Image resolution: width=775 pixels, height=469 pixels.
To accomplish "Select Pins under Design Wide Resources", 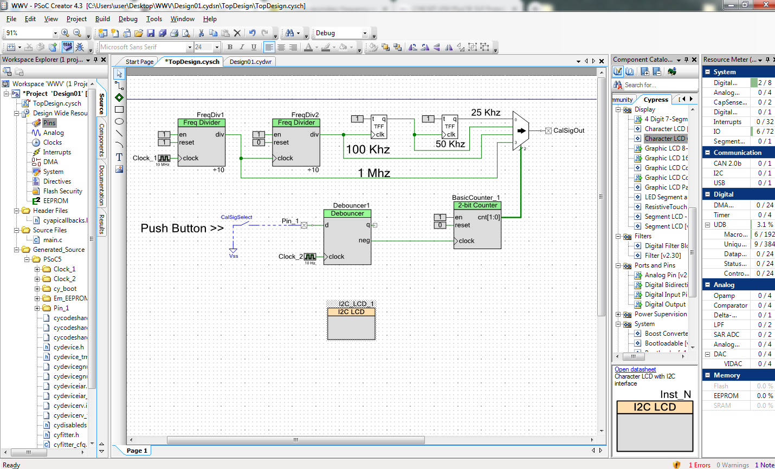I will tap(49, 123).
